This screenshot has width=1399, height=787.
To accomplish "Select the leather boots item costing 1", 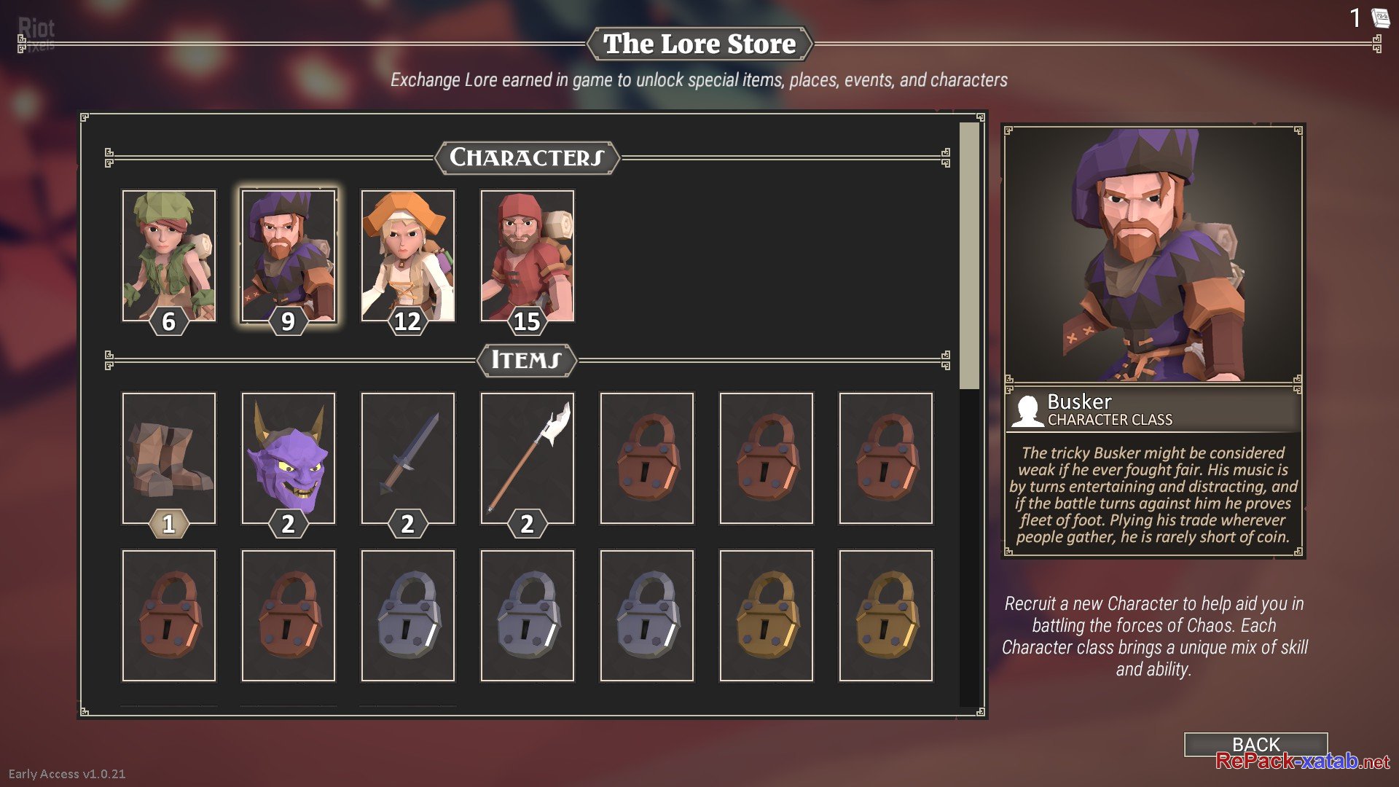I will (169, 458).
